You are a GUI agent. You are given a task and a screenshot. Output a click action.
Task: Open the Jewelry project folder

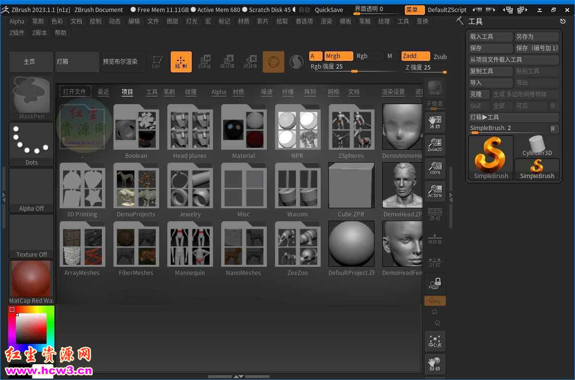pyautogui.click(x=190, y=190)
